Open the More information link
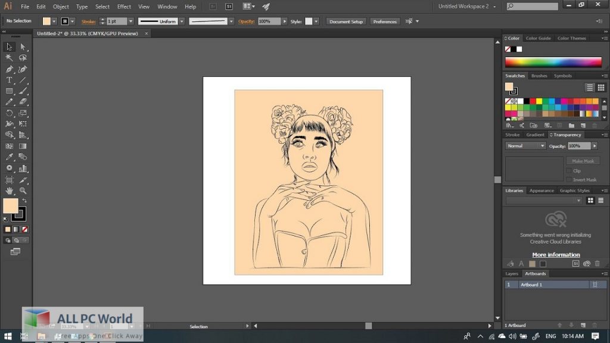Image resolution: width=610 pixels, height=343 pixels. click(556, 255)
